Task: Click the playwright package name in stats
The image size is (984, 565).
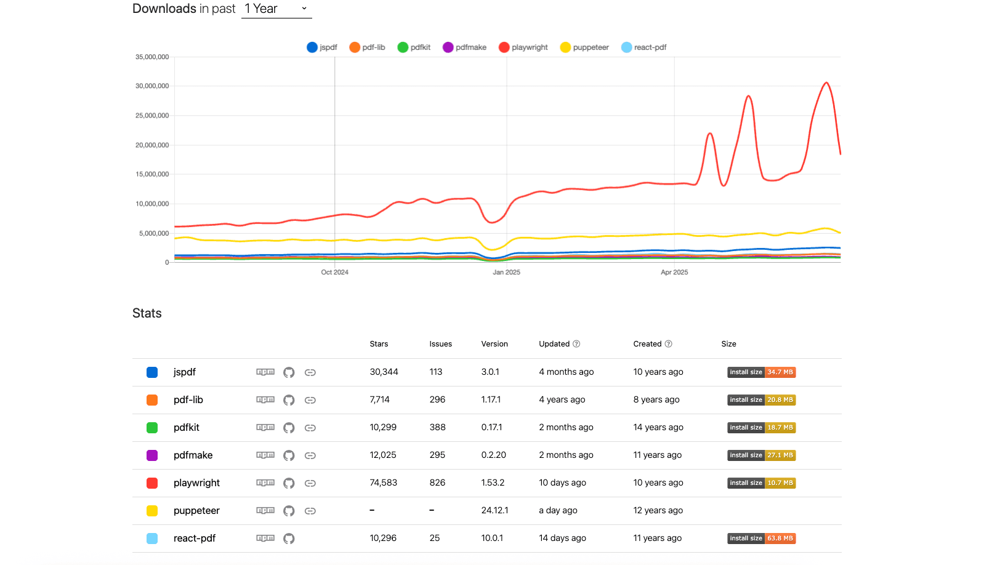Action: click(x=196, y=483)
